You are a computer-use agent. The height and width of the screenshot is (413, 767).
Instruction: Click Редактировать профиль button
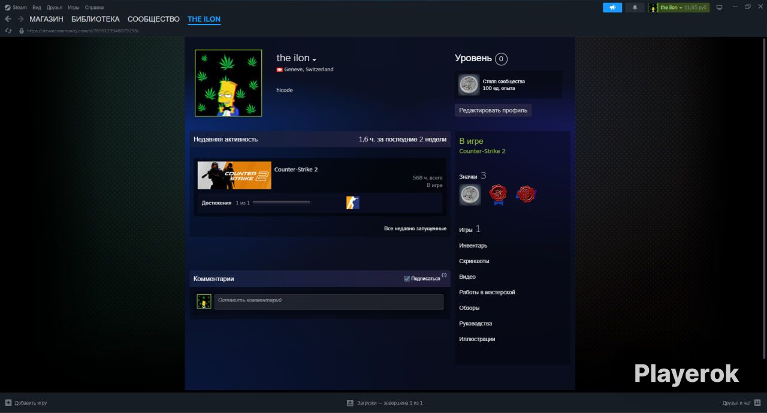pyautogui.click(x=493, y=110)
